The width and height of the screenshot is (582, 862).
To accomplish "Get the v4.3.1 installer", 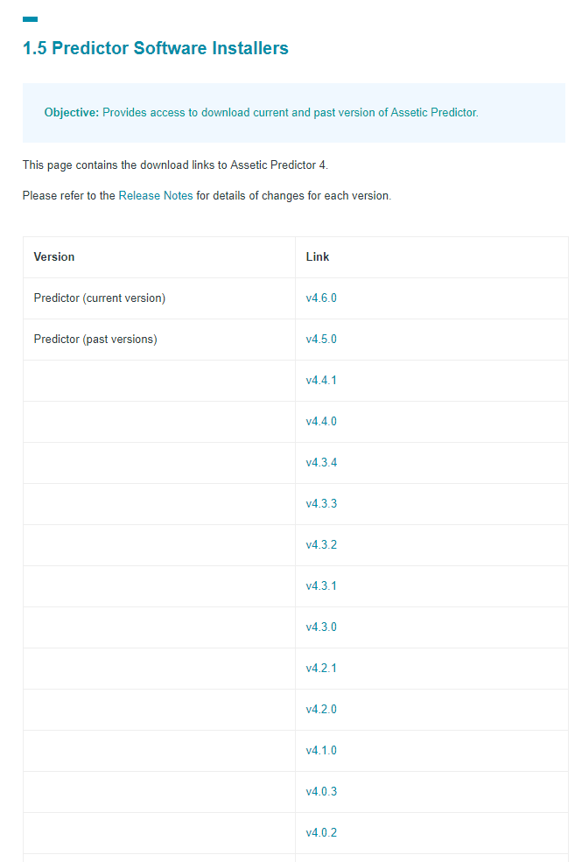I will pos(321,586).
